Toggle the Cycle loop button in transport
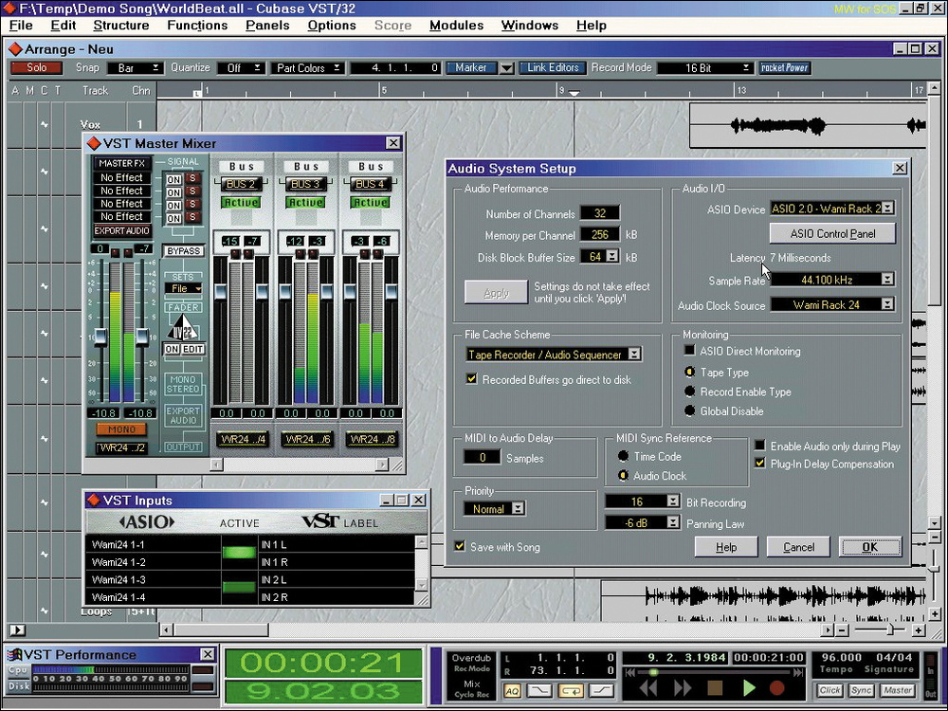948x711 pixels. point(570,690)
